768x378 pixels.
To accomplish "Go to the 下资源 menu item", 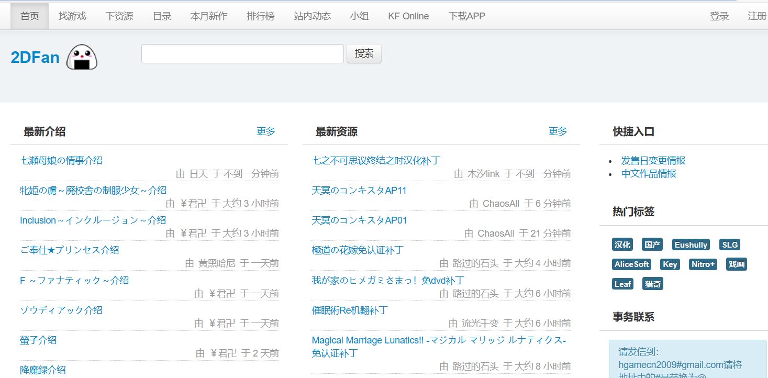I will 119,16.
